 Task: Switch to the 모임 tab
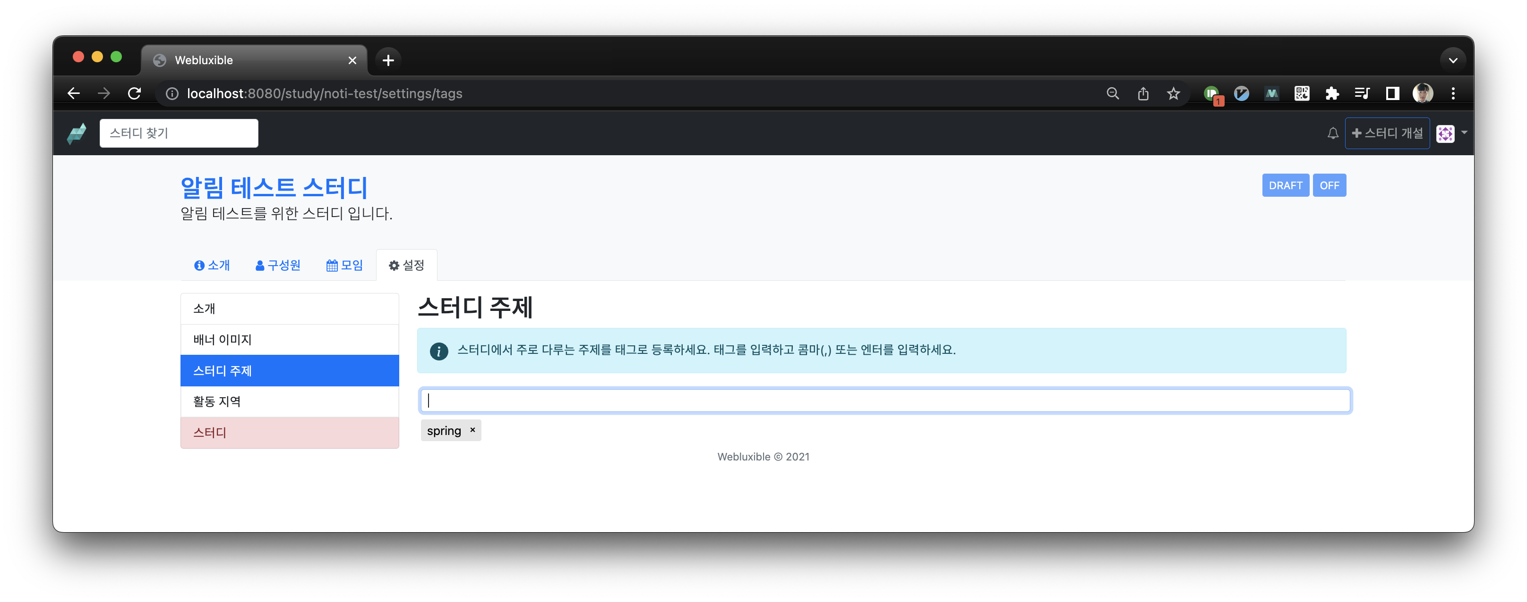pyautogui.click(x=344, y=265)
